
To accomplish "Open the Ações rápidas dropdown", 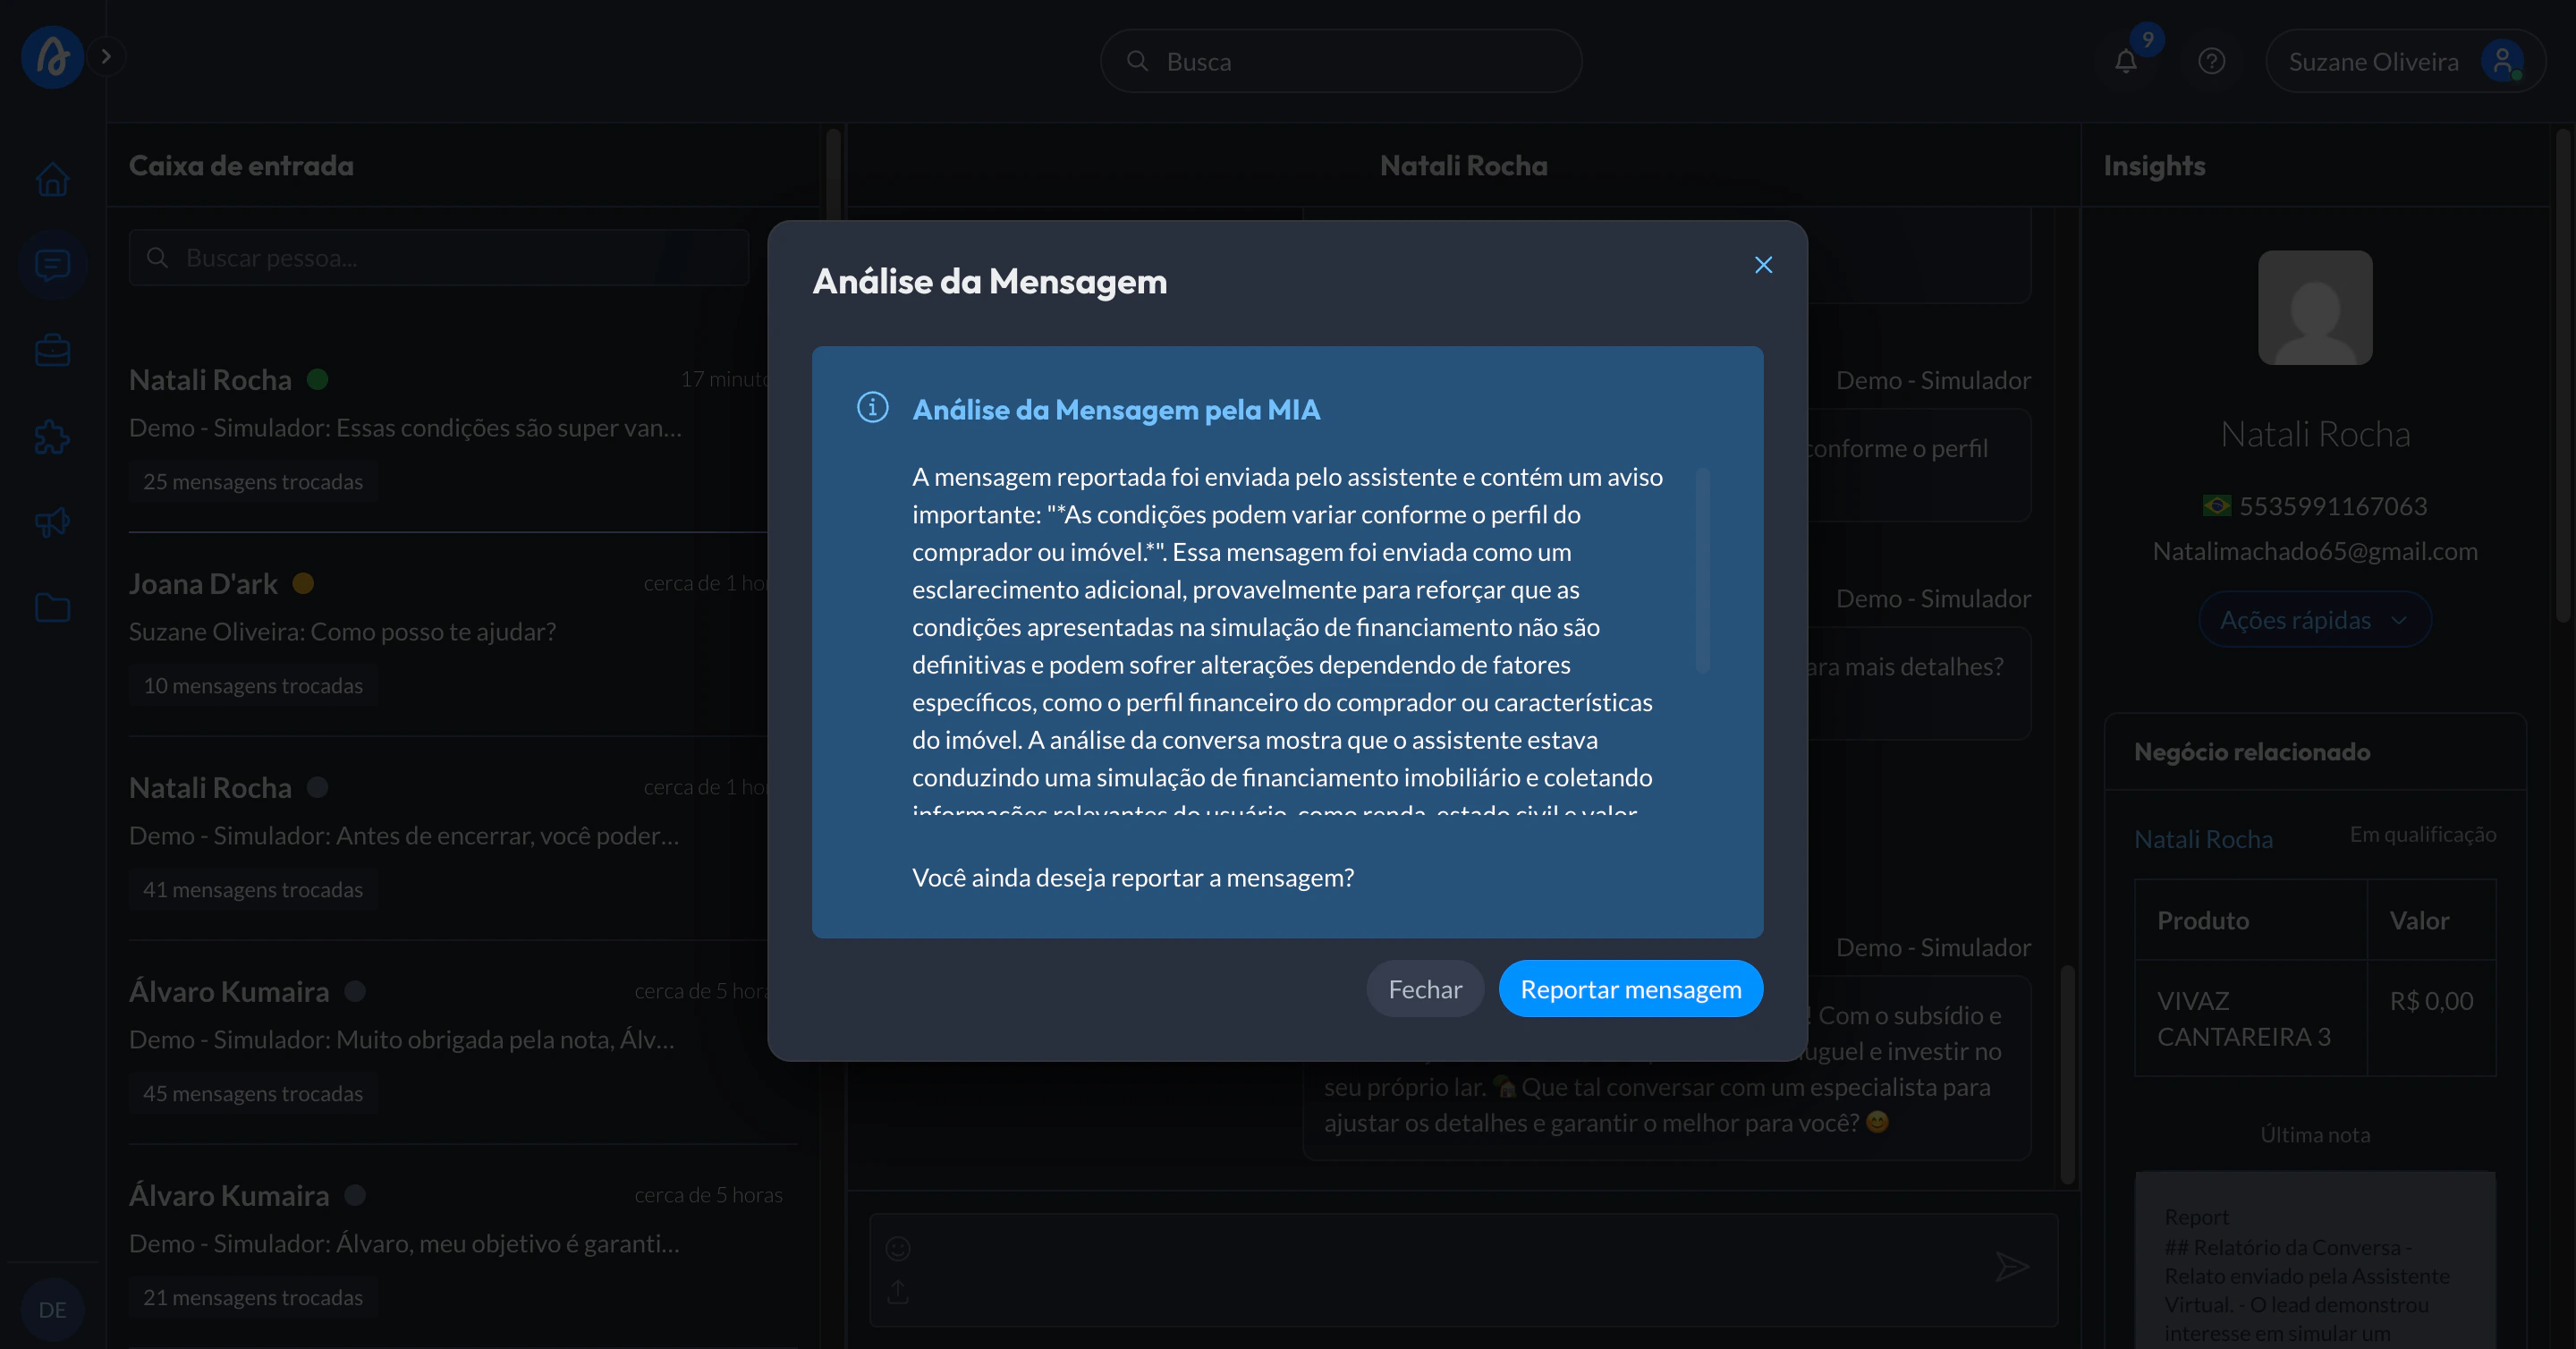I will pyautogui.click(x=2314, y=620).
